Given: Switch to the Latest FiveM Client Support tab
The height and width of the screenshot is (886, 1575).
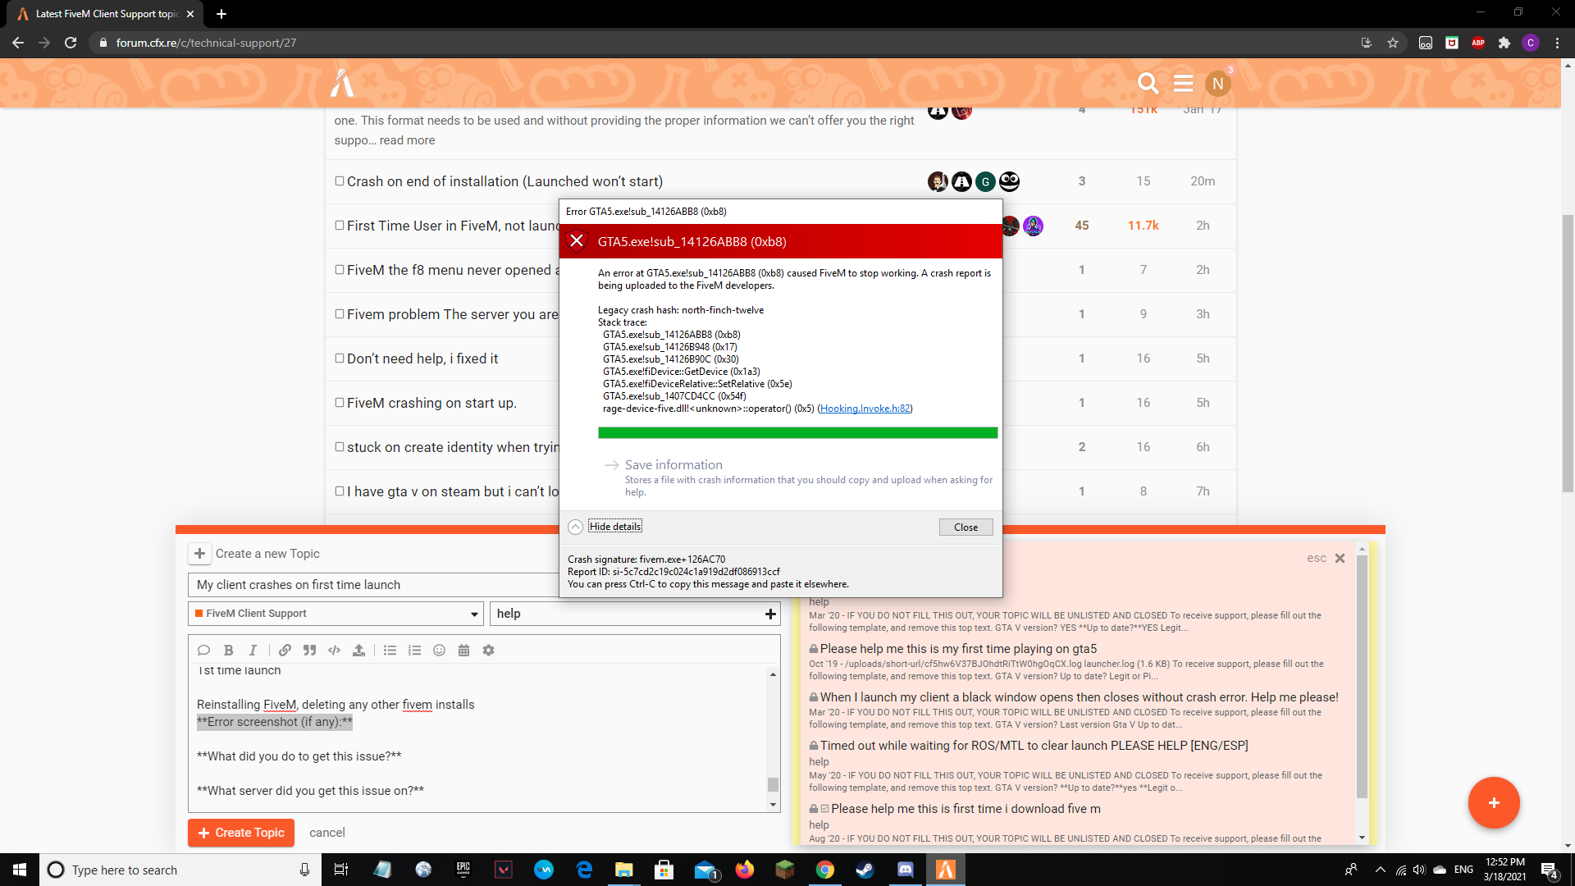Looking at the screenshot, I should pos(107,14).
